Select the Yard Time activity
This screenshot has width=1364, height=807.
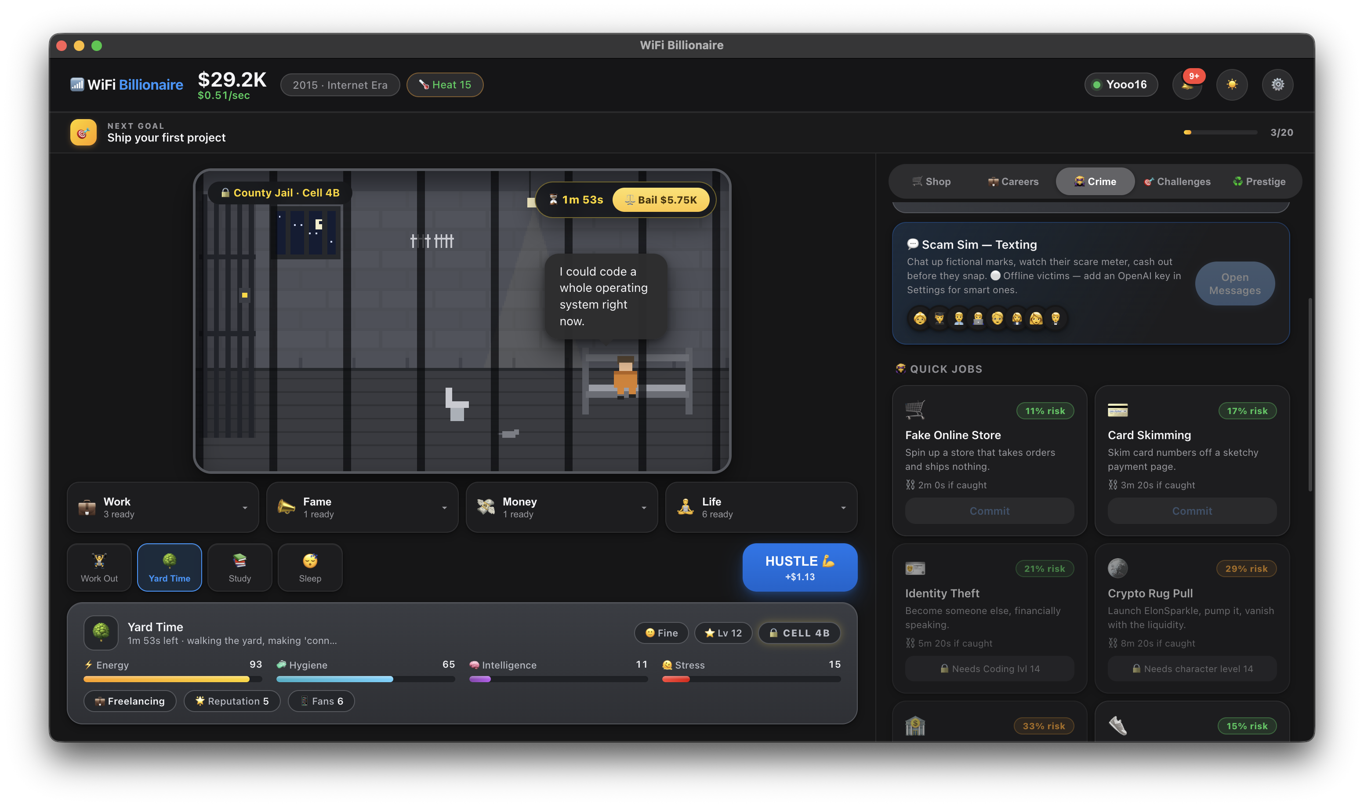[x=170, y=567]
